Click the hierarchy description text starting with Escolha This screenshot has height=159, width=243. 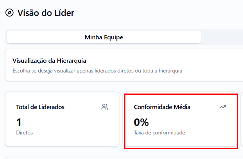click(97, 71)
